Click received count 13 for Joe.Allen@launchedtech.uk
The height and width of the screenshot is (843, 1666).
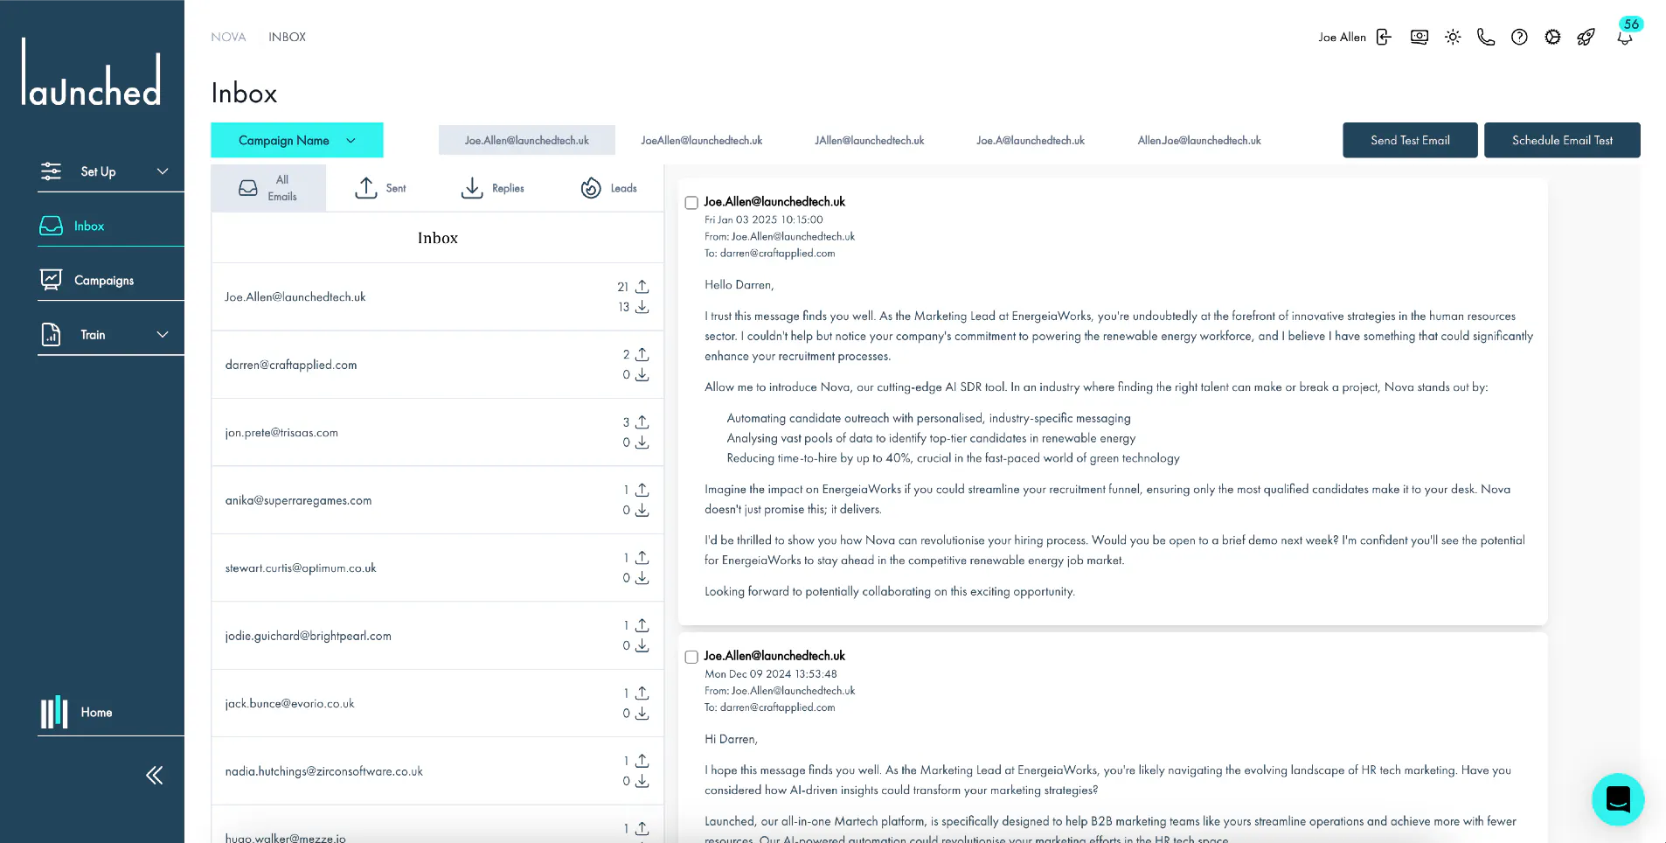[x=623, y=307]
